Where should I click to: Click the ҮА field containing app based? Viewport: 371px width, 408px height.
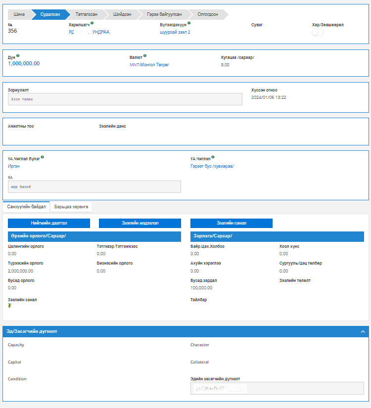tap(94, 187)
